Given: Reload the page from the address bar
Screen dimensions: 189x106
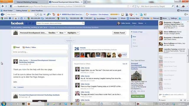Looking at the screenshot, I should [133, 6].
